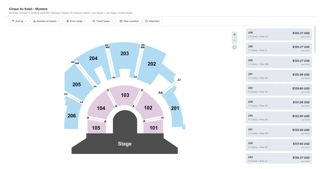Expand Number of tickets dropdown

47,21
